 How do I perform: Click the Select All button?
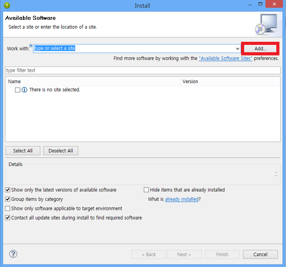[x=23, y=151]
